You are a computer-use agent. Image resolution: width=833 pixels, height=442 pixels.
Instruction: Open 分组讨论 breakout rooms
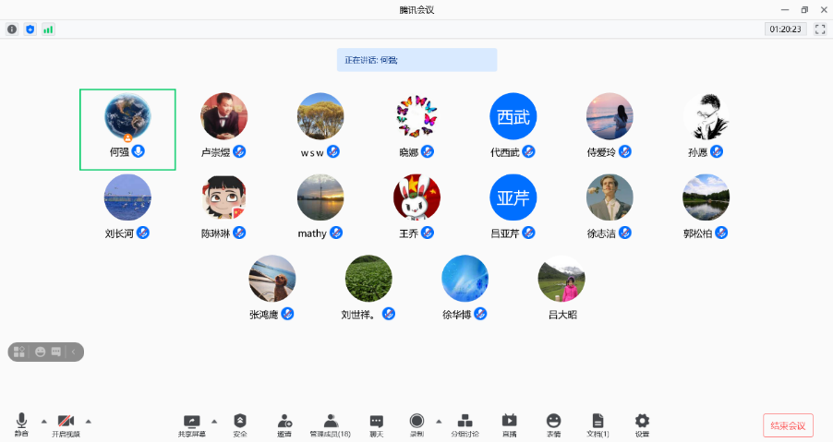tap(465, 424)
